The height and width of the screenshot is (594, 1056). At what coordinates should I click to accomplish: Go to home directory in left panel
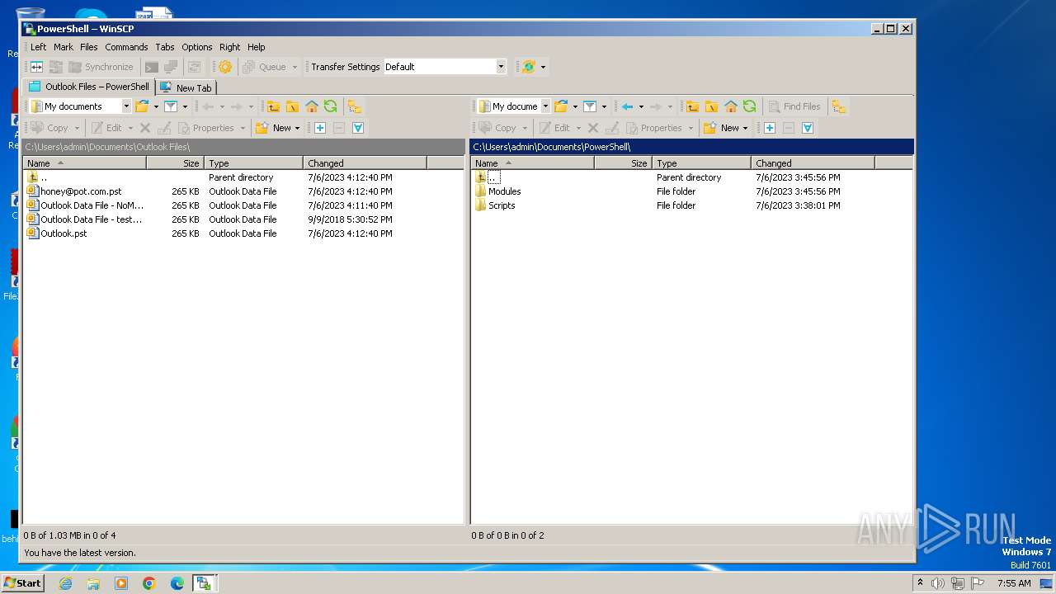(x=312, y=106)
